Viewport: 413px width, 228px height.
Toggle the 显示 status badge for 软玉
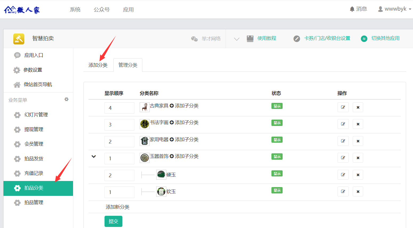[x=277, y=190]
